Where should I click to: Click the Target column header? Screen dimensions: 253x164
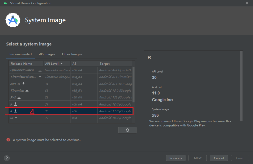click(115, 64)
